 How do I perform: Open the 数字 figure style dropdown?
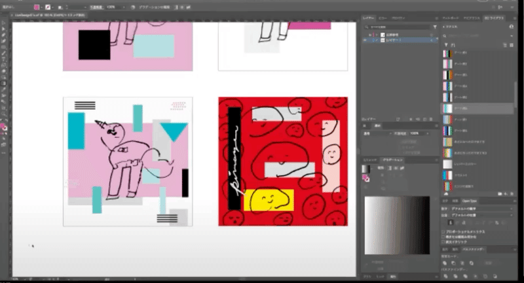[x=481, y=208]
